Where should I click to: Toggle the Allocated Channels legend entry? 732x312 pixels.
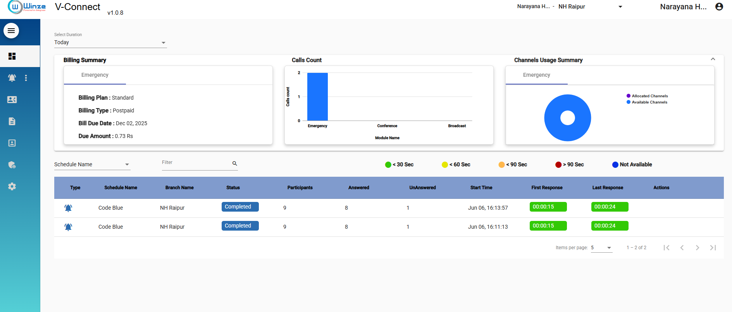(649, 96)
